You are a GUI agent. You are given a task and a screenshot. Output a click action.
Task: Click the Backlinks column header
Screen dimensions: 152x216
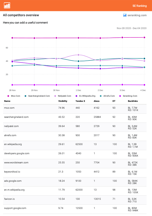(133, 101)
